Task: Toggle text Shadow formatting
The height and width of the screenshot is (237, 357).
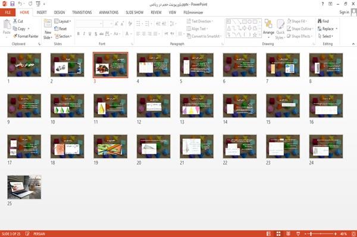Action: coord(96,34)
